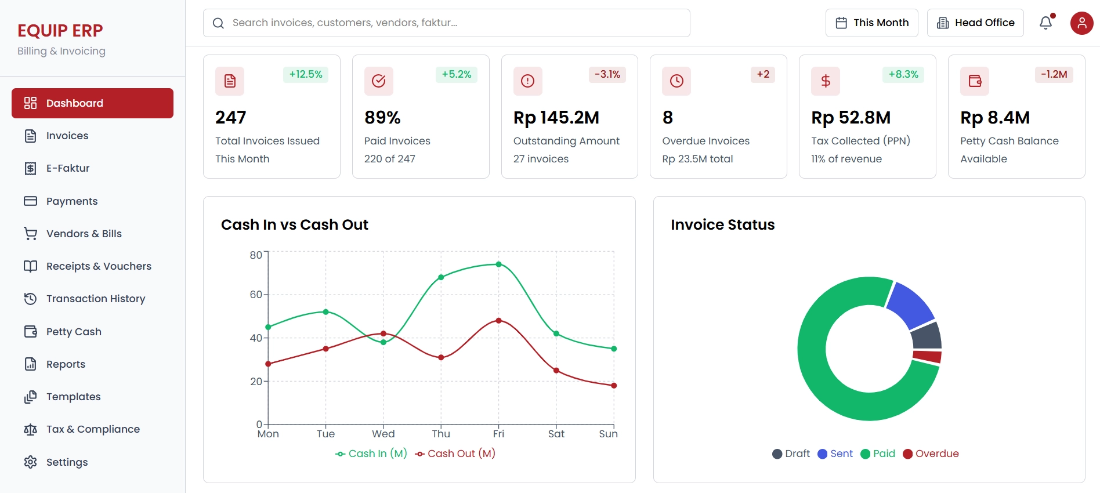Open the user profile avatar

click(x=1081, y=23)
